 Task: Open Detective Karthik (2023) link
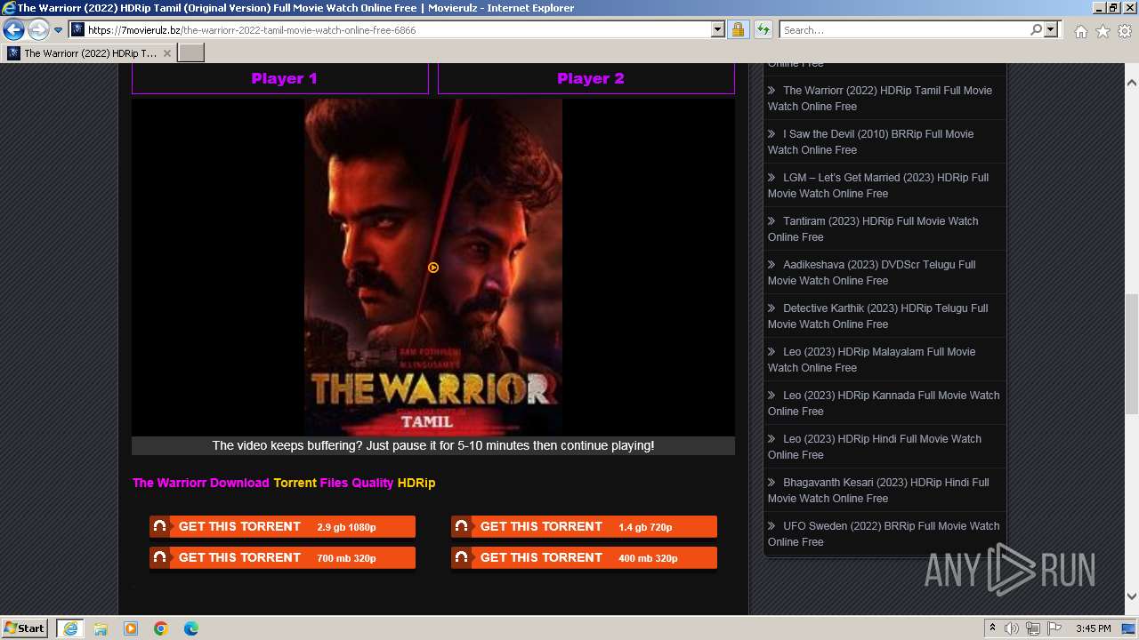[x=878, y=316]
